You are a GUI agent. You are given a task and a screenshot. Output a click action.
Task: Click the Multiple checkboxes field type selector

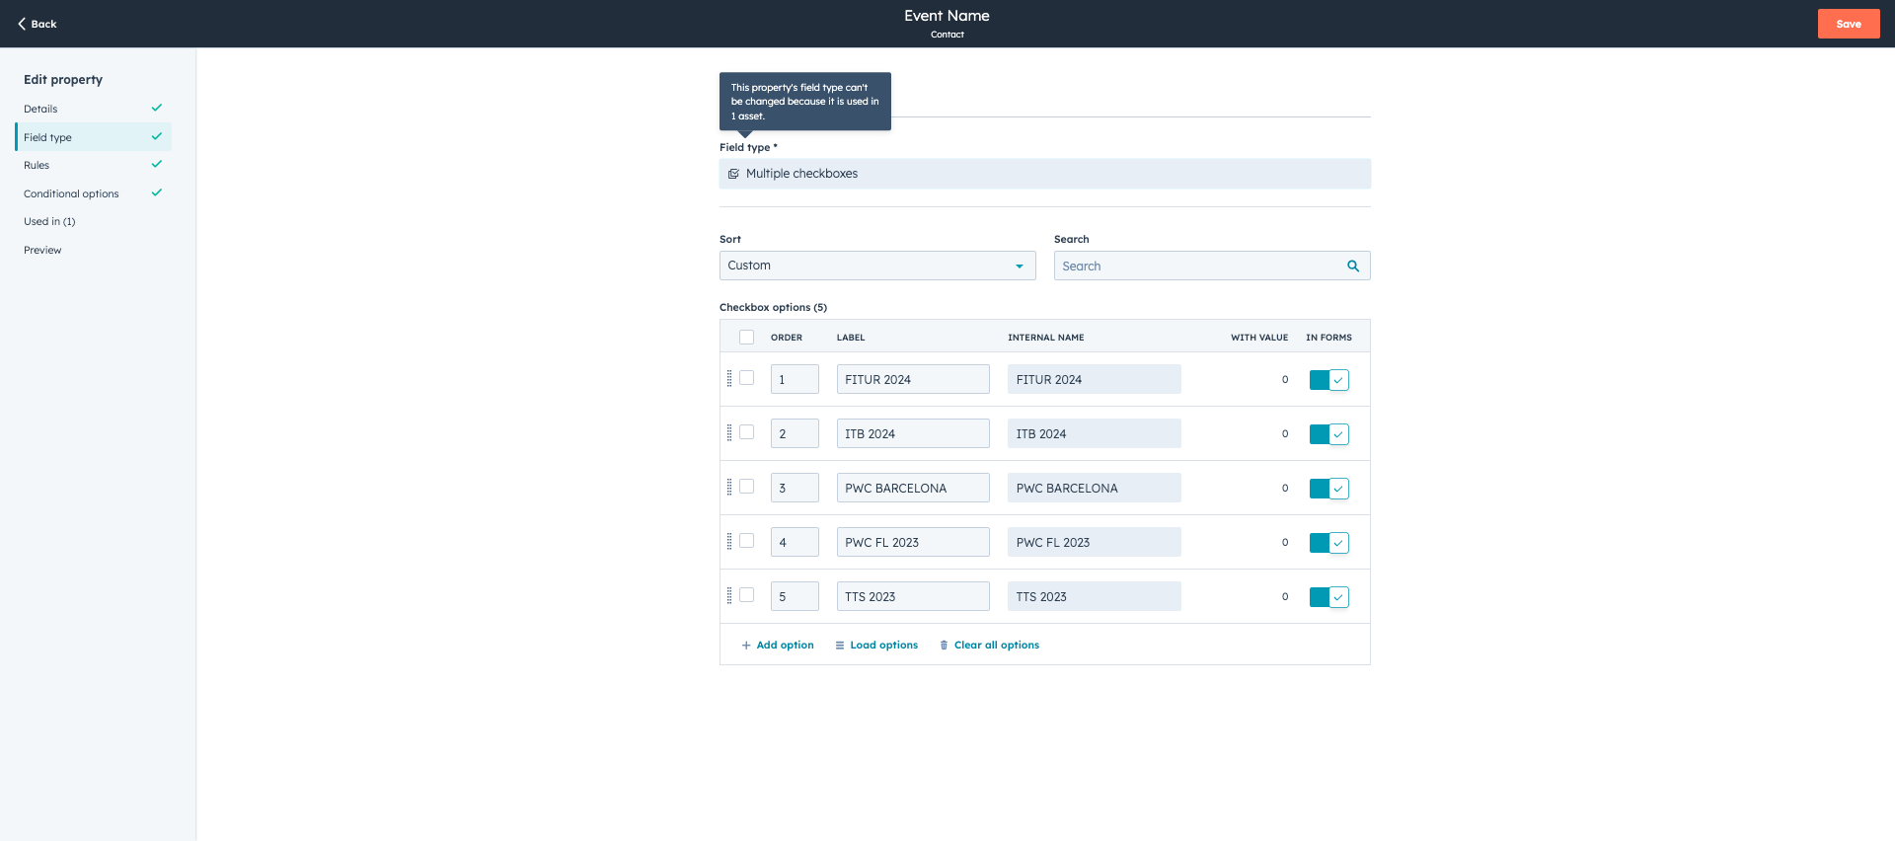(x=1044, y=174)
